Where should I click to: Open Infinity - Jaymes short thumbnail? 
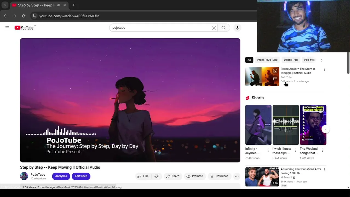(x=258, y=125)
